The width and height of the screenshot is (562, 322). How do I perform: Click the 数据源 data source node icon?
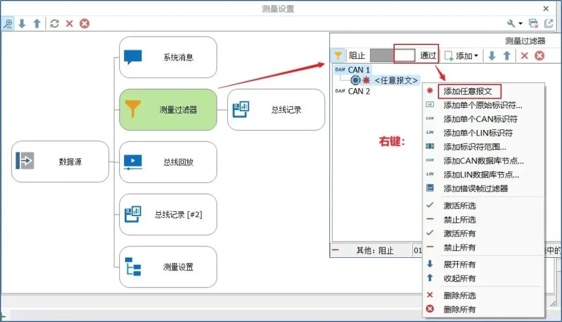click(25, 162)
